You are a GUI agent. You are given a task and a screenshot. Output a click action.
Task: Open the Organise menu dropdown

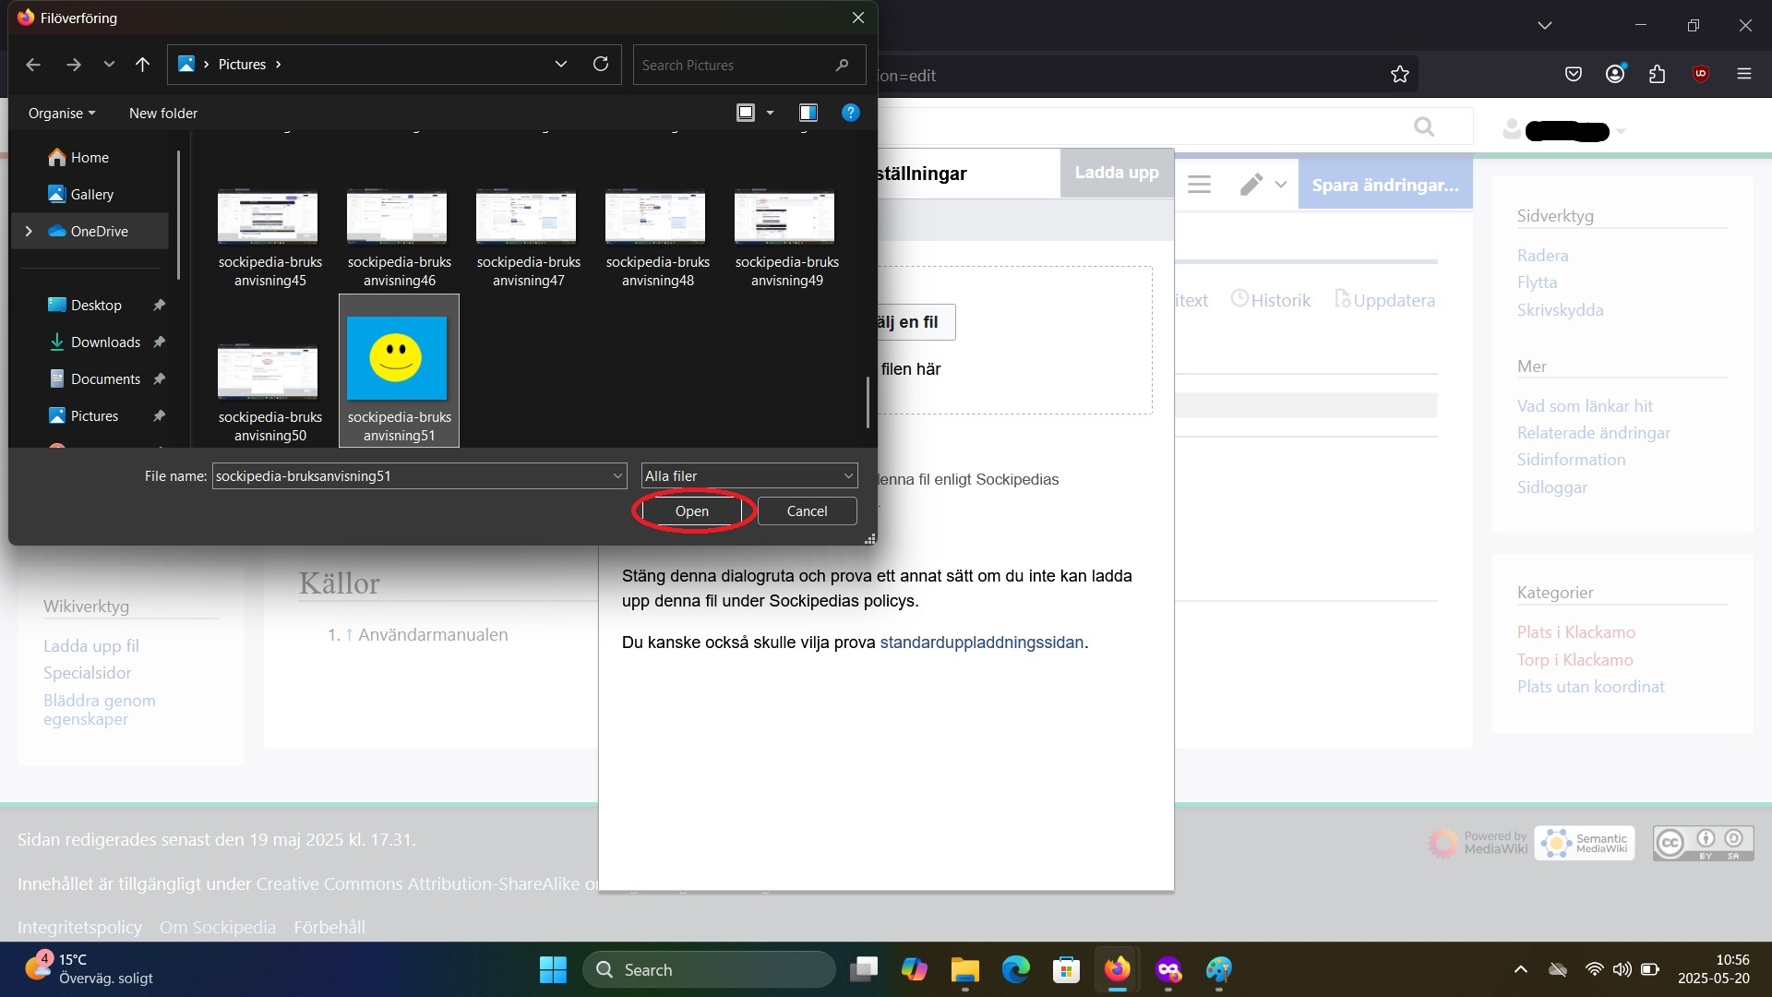click(61, 113)
